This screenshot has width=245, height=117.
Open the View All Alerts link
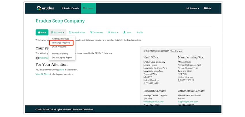pyautogui.click(x=42, y=74)
